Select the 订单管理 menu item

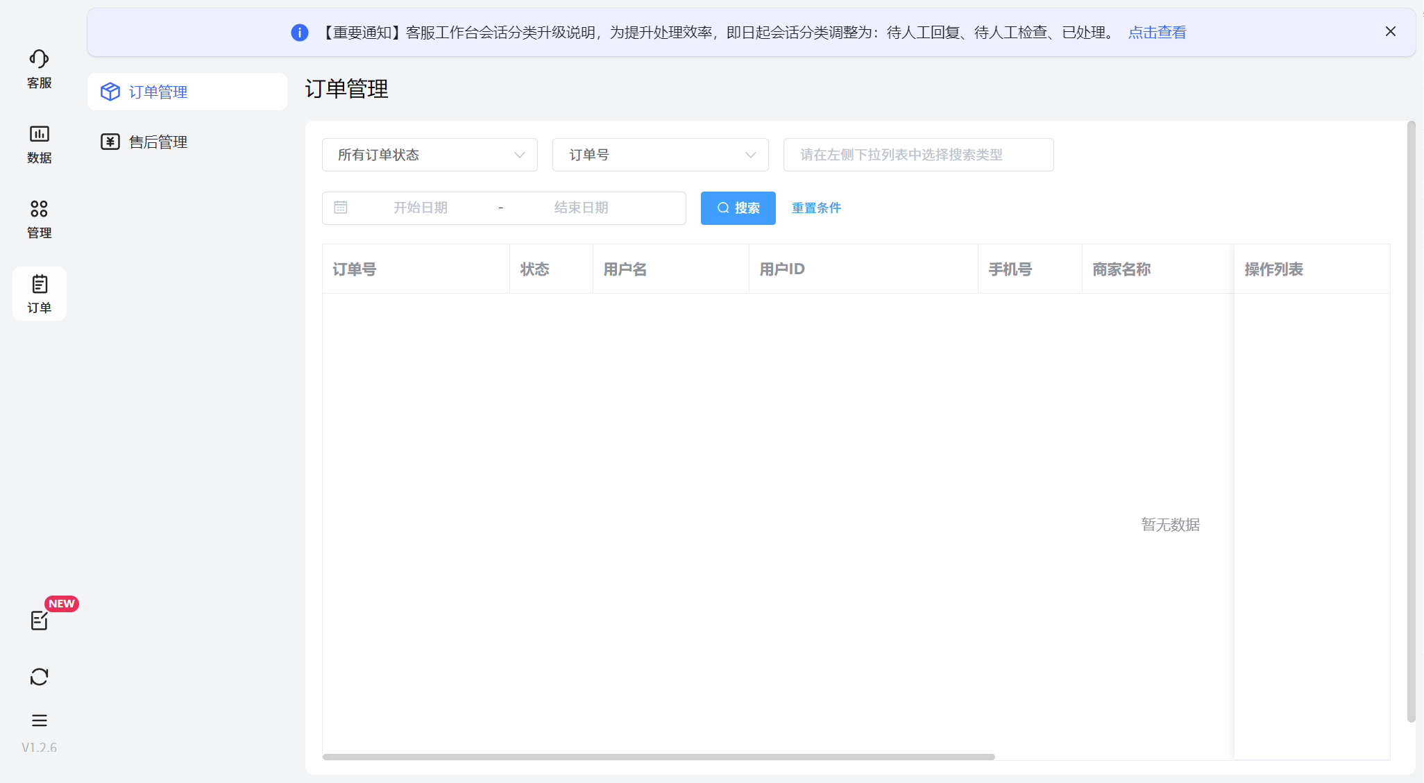coord(158,91)
